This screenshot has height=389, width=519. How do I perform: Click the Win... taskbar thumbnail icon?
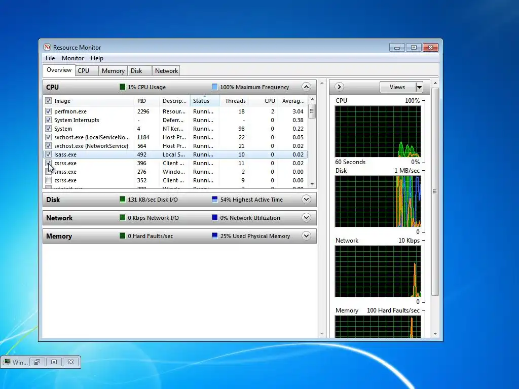6,362
